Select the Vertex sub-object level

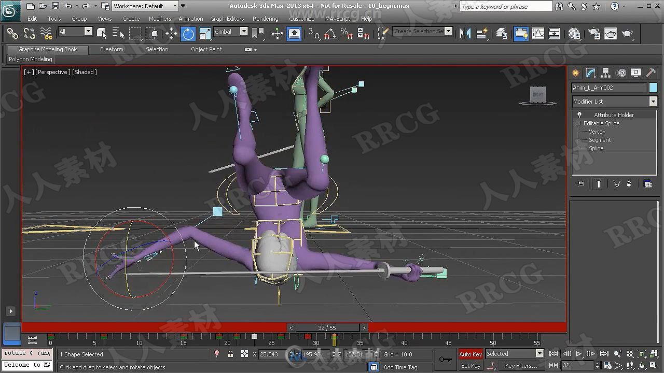[x=597, y=132]
